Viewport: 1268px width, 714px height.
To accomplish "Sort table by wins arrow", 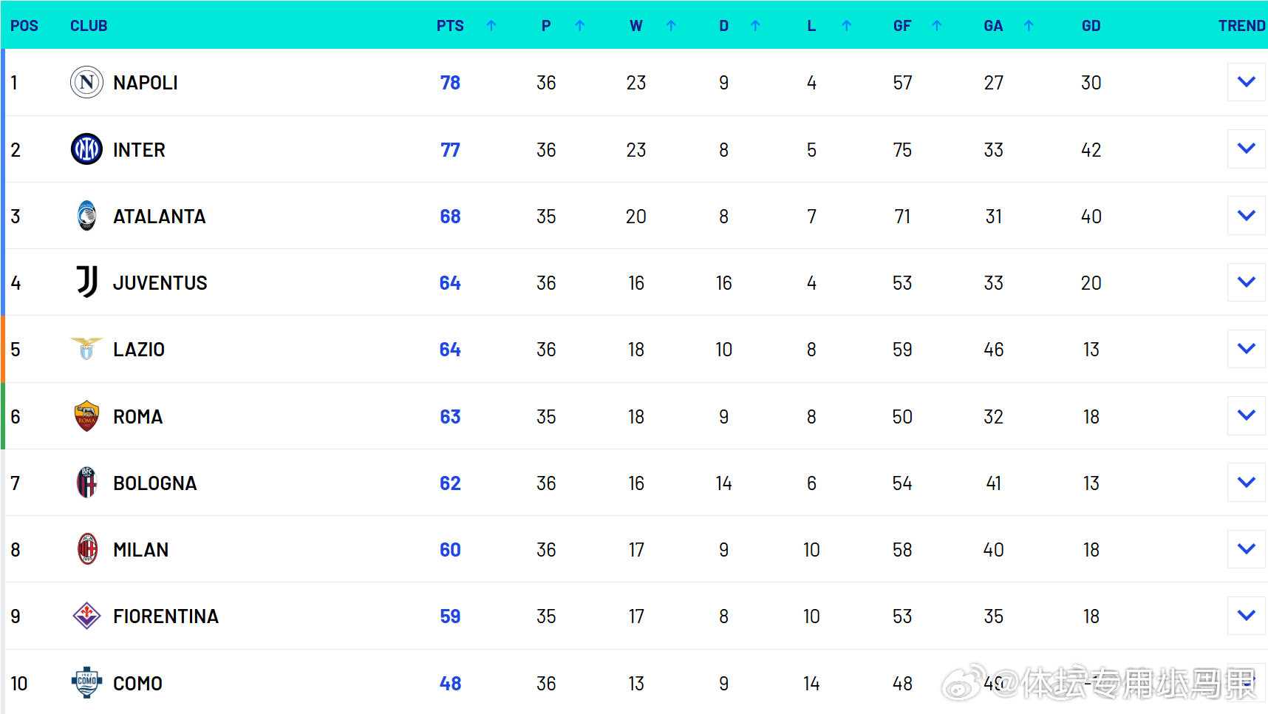I will [671, 26].
